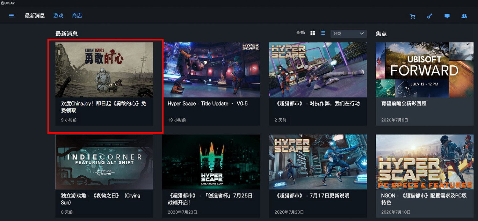Click the Crying Sun indie corner thumbnail
The height and width of the screenshot is (221, 478).
pyautogui.click(x=104, y=162)
